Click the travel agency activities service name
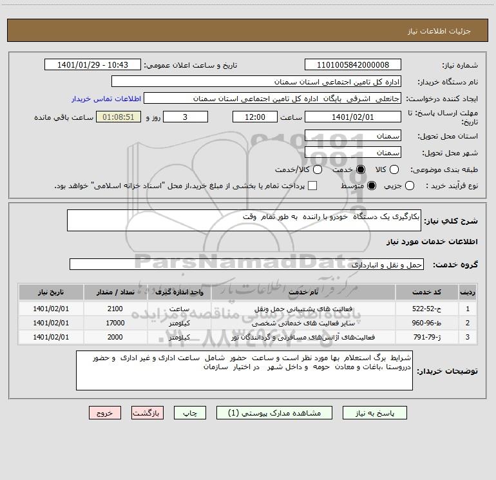Viewport: 496px width, 480px height. tap(303, 338)
